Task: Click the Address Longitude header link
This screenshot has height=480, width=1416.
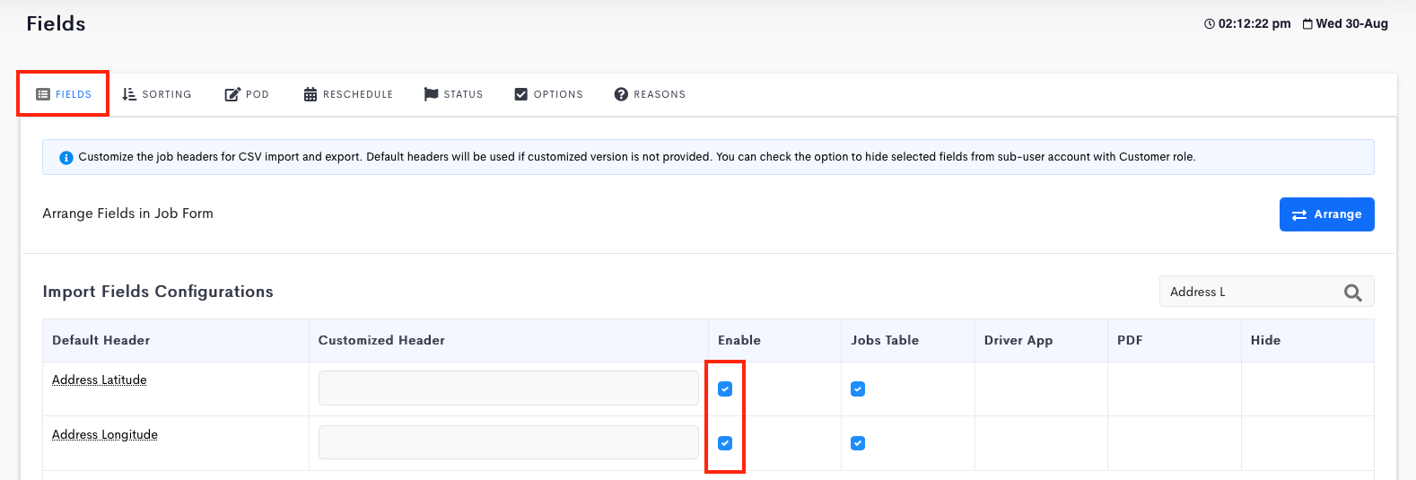Action: coord(105,434)
